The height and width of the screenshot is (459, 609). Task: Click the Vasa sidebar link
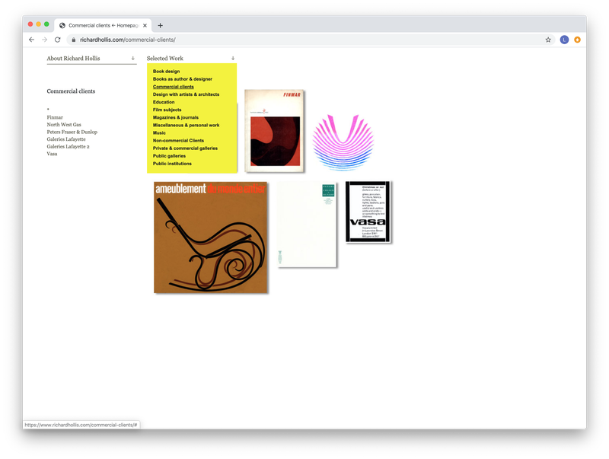click(52, 155)
